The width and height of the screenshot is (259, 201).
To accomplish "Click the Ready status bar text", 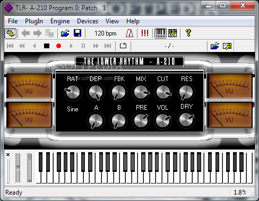I will point(14,193).
